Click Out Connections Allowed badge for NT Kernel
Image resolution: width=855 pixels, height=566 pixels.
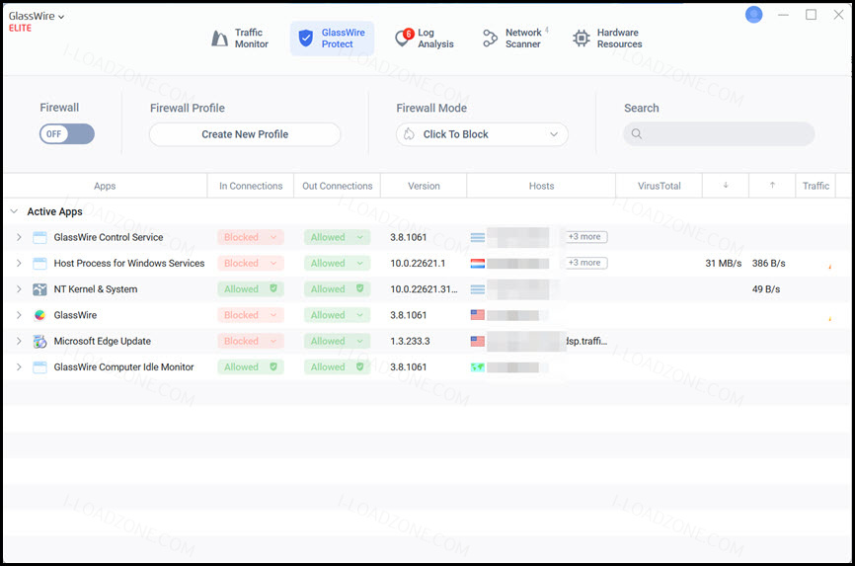337,289
